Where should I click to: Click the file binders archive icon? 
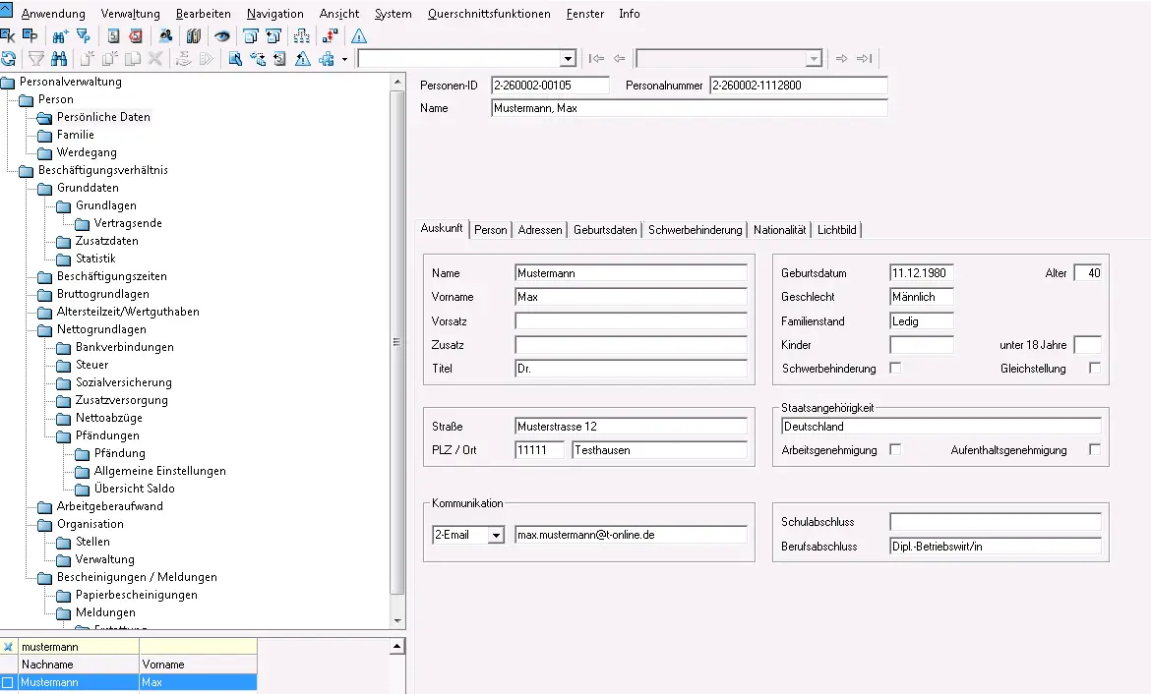[x=194, y=36]
